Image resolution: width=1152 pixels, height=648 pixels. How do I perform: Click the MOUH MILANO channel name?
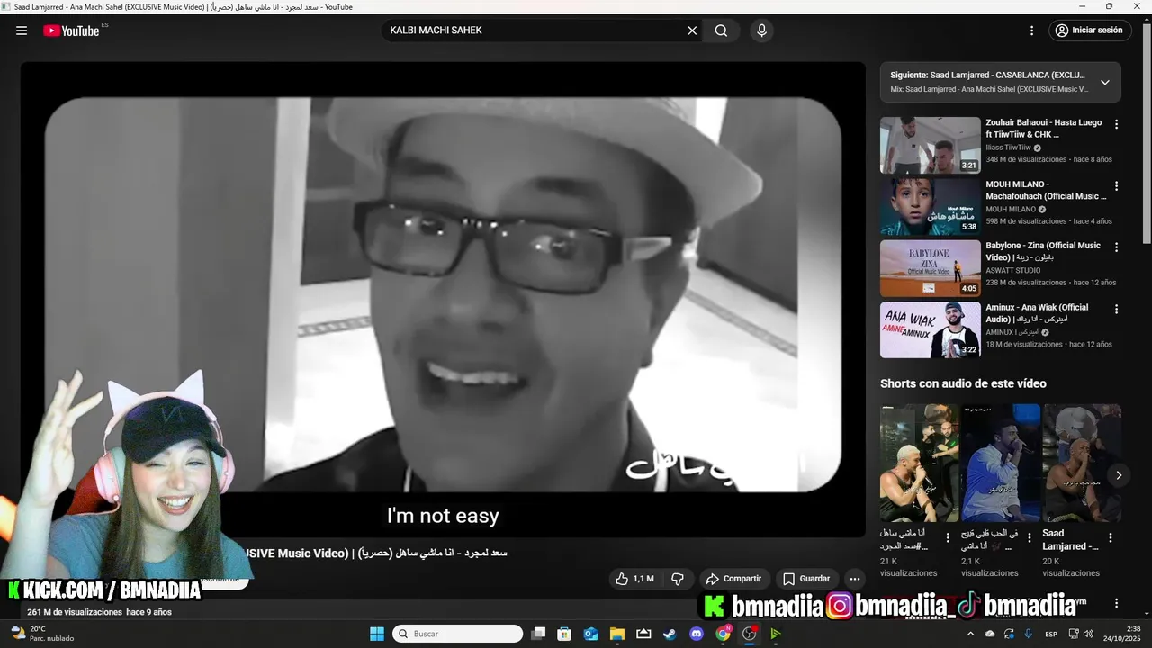coord(1011,209)
